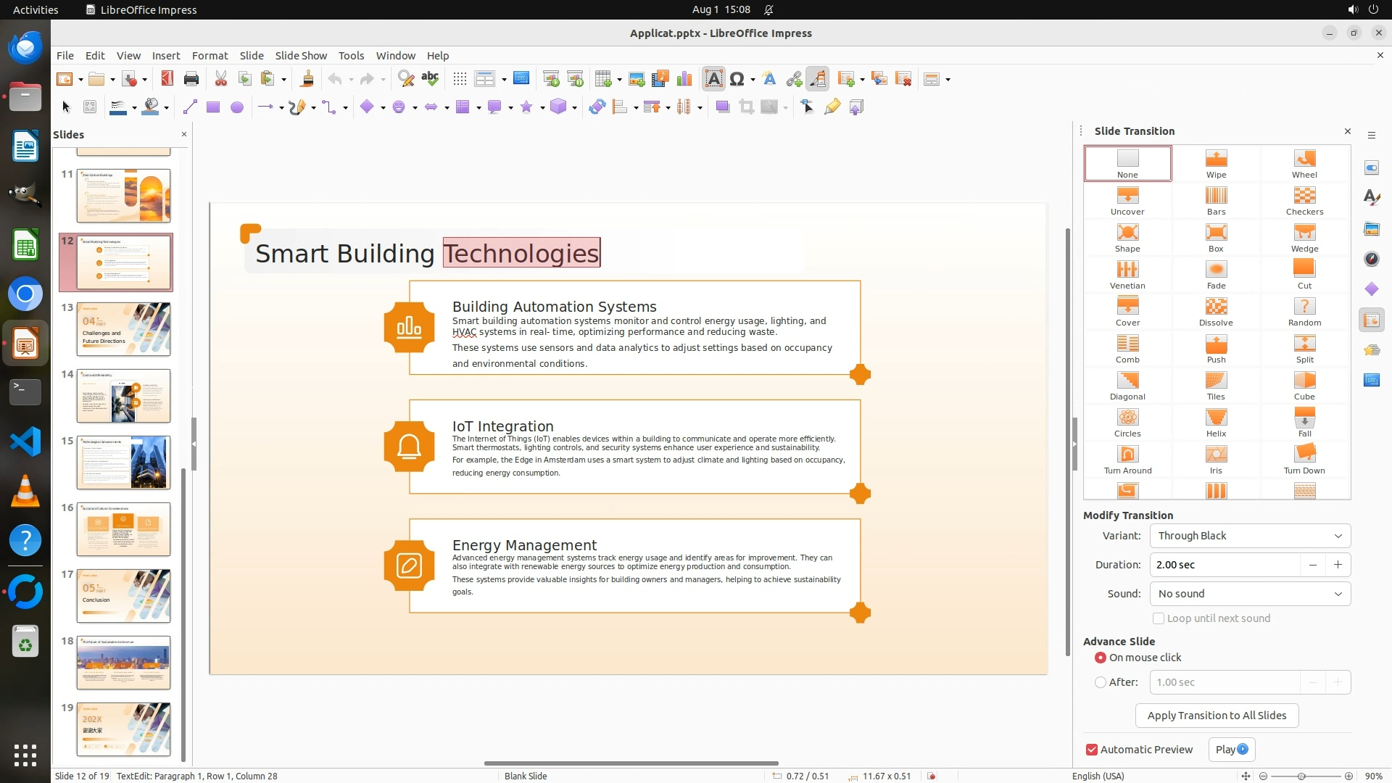Click Apply Transition to All Slides
Viewport: 1392px width, 783px height.
click(1216, 716)
